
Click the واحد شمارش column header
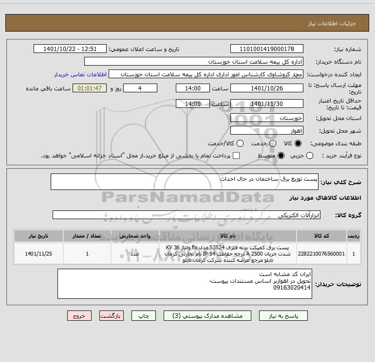coord(135,236)
